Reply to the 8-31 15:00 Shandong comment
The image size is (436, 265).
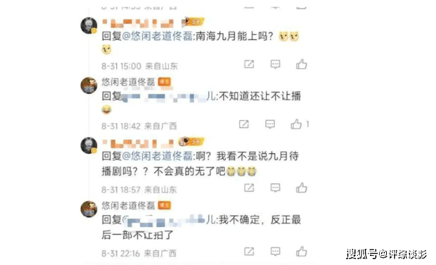(275, 65)
